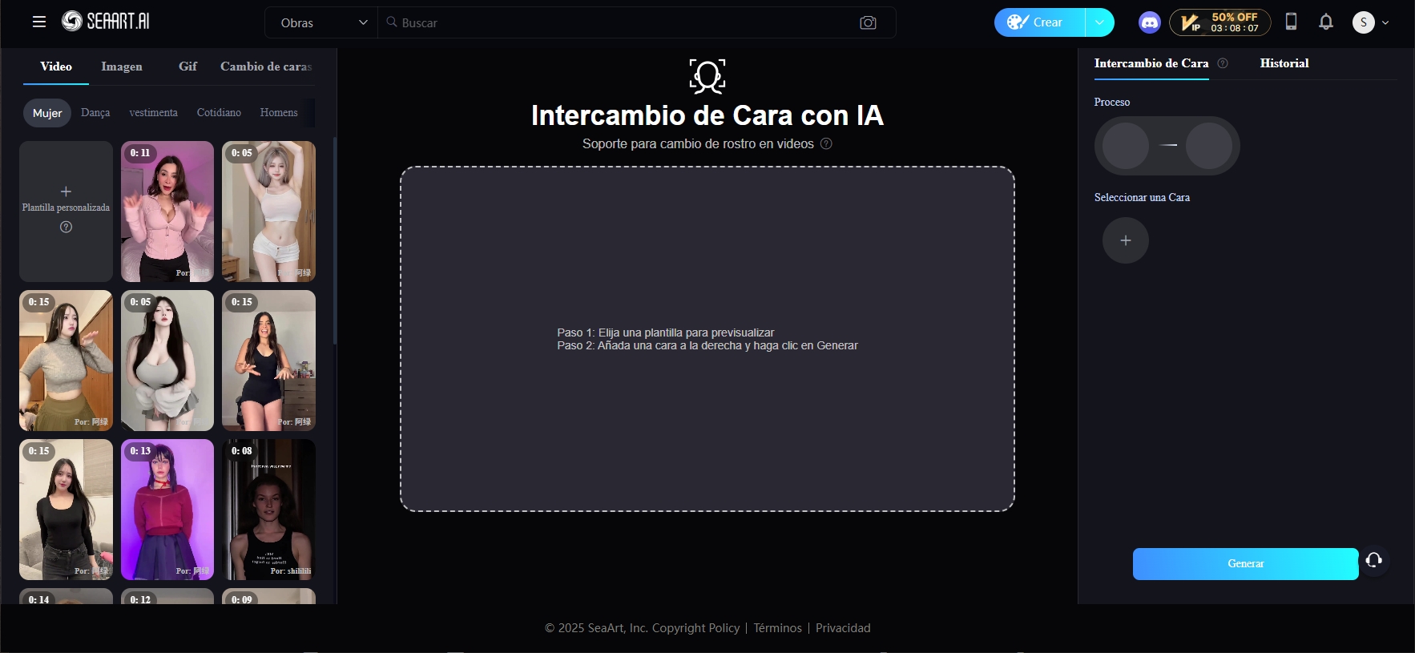
Task: Open the Discord community icon
Action: (x=1149, y=22)
